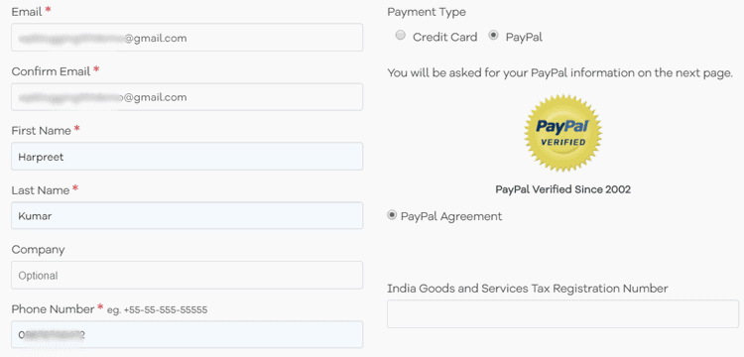Image resolution: width=744 pixels, height=357 pixels.
Task: Click the Payment Type heading
Action: coord(427,12)
